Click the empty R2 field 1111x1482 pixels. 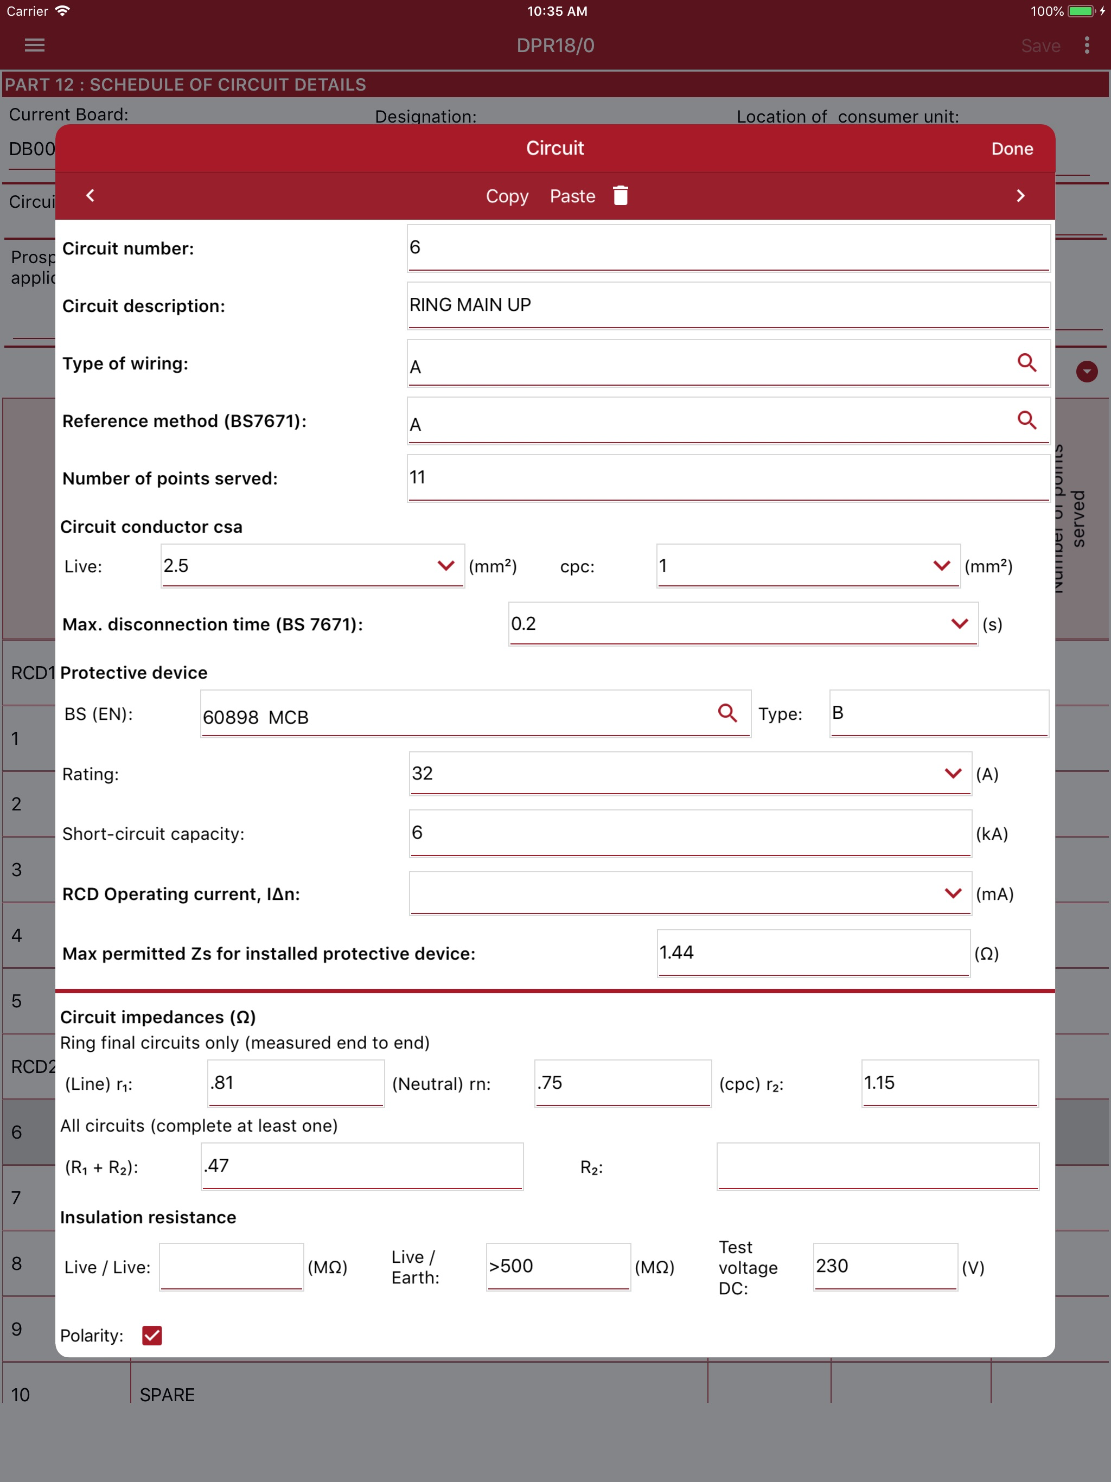coord(878,1166)
